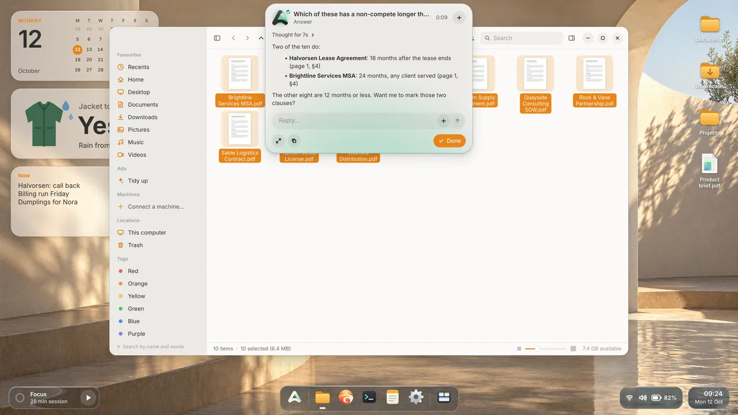Go forward in file manager navigation
Image resolution: width=738 pixels, height=415 pixels.
coord(247,38)
